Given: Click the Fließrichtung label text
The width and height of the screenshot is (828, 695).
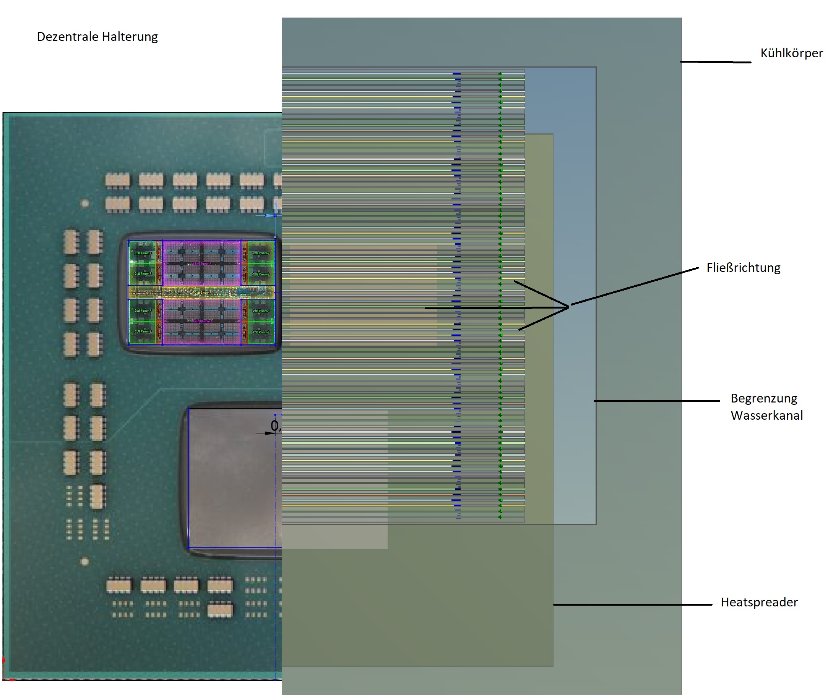Looking at the screenshot, I should 743,268.
